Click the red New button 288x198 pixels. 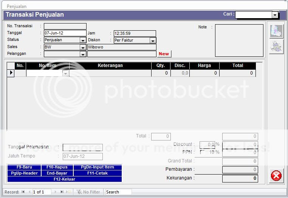(x=164, y=54)
